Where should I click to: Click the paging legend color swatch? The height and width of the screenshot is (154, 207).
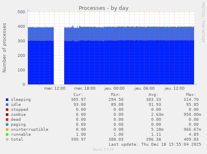[x=7, y=125]
